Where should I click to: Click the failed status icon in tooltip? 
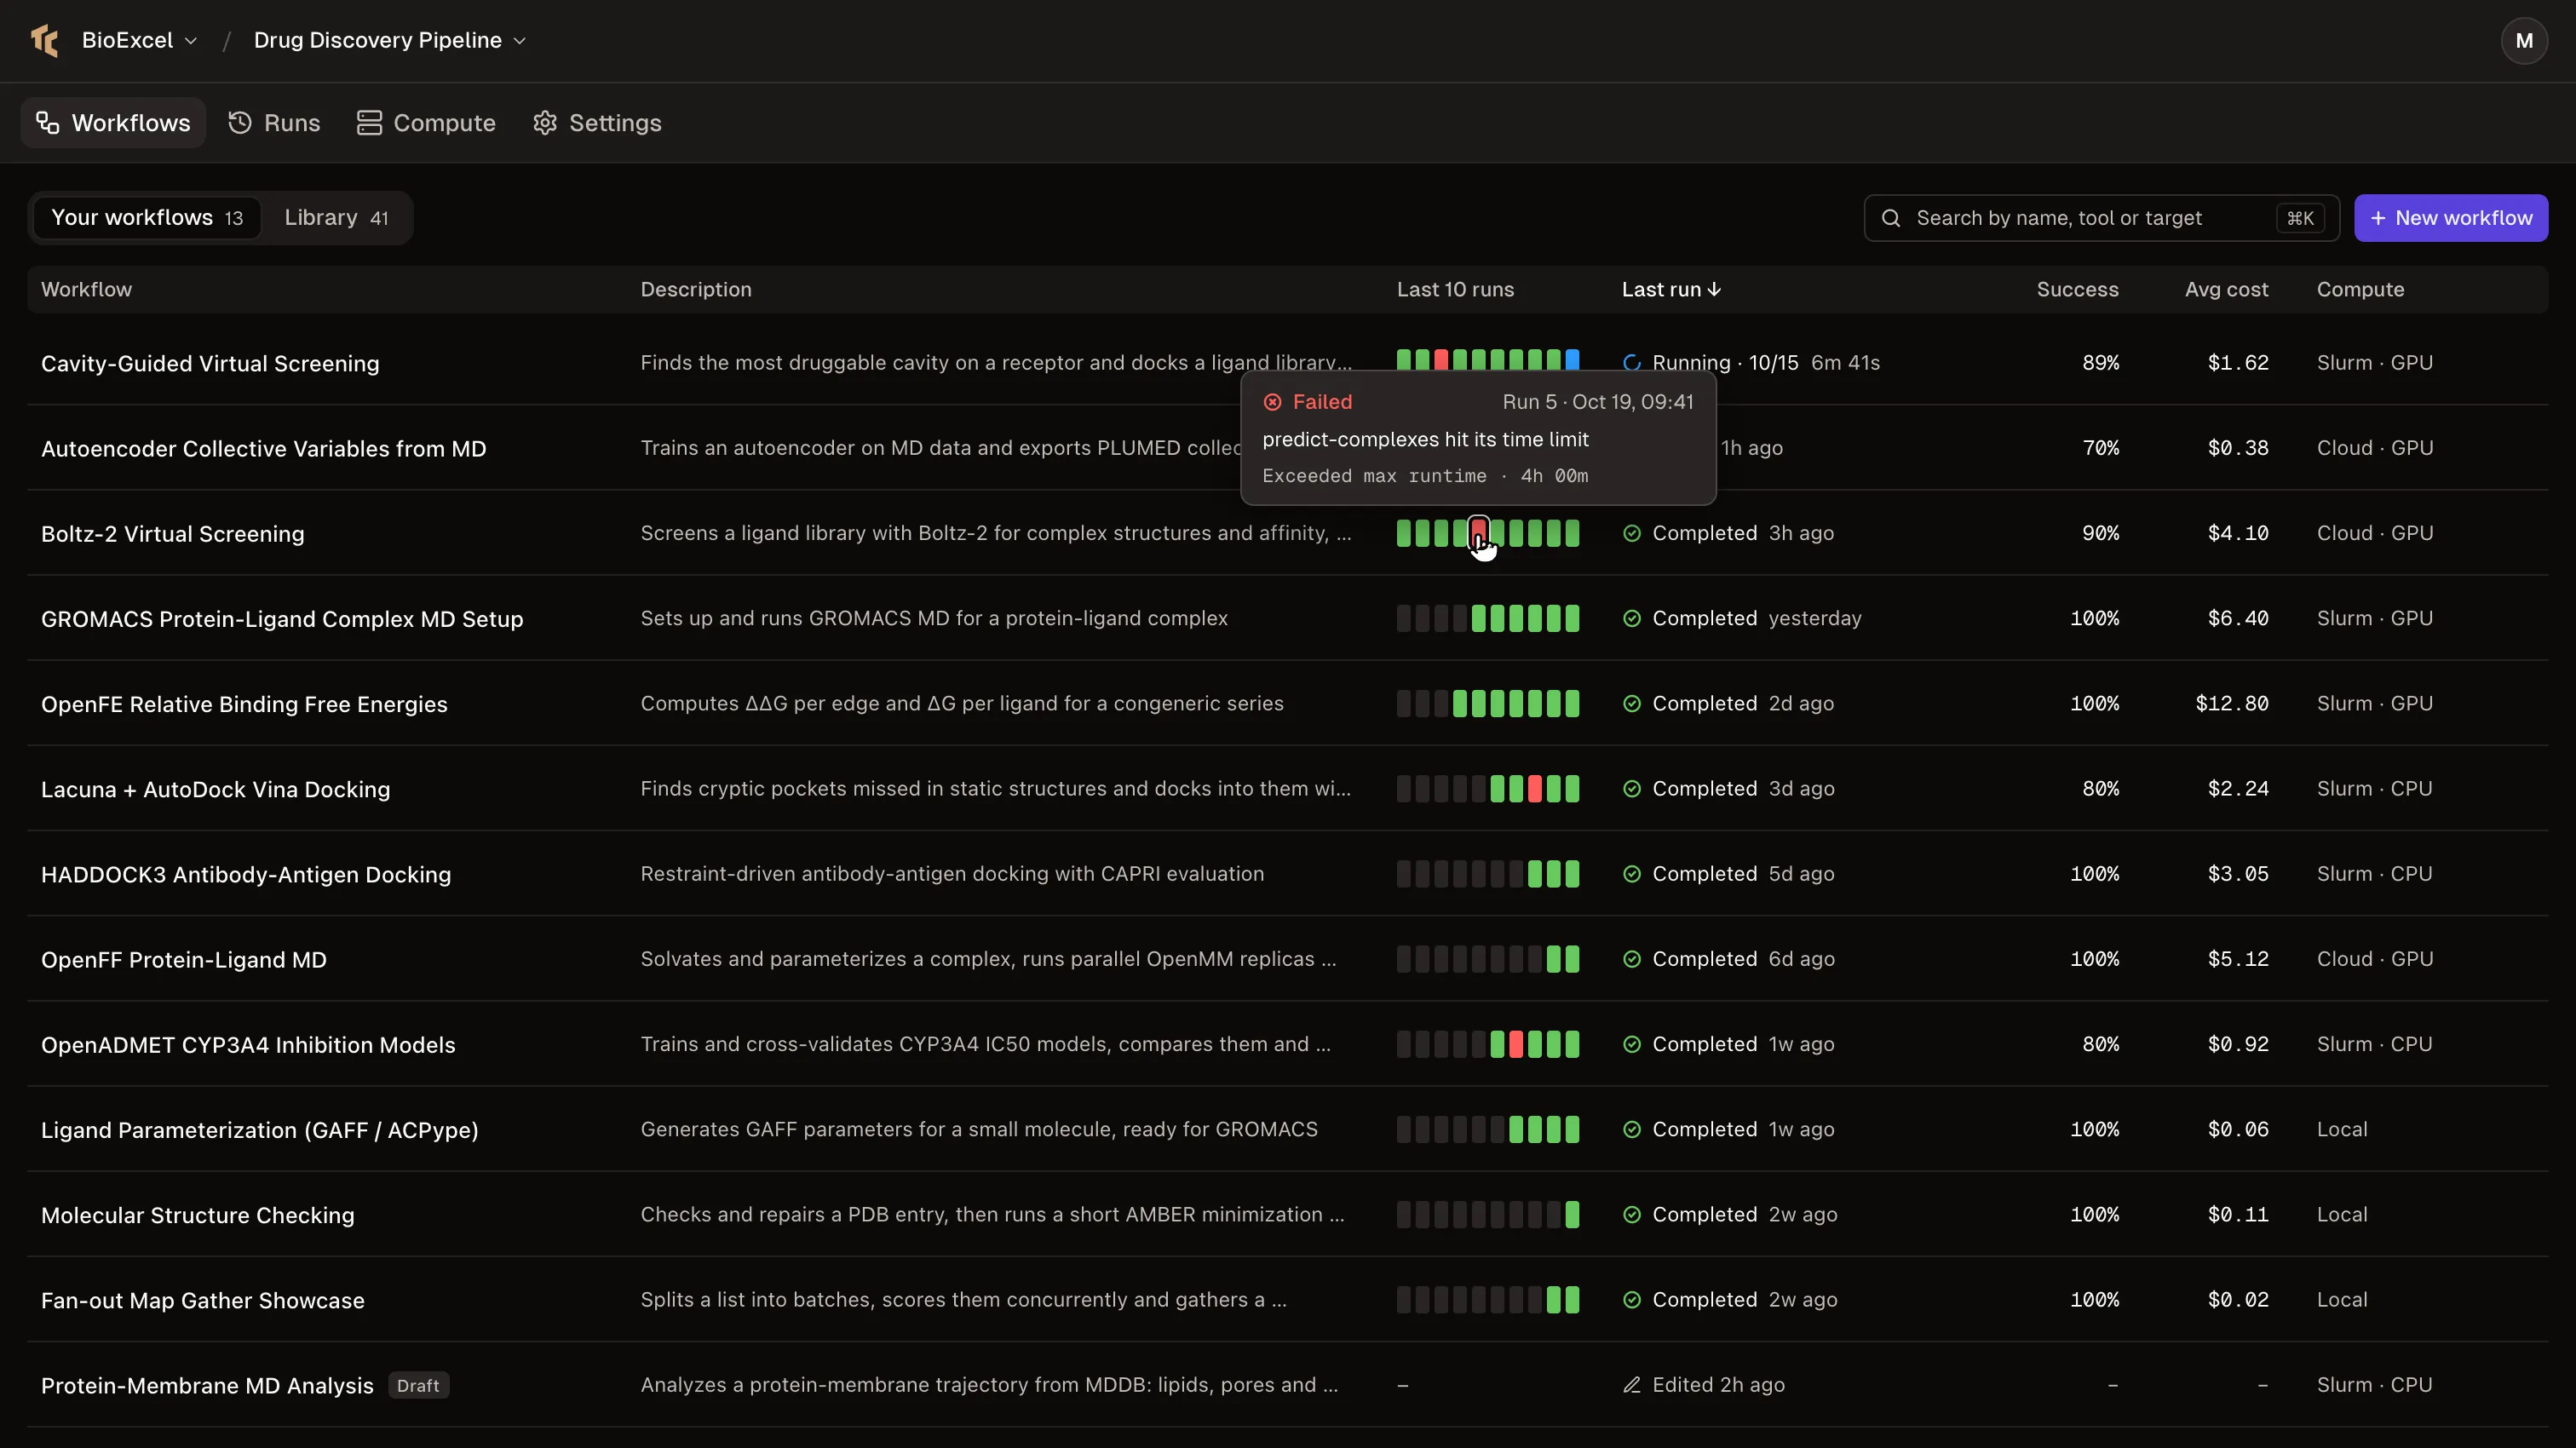point(1272,402)
